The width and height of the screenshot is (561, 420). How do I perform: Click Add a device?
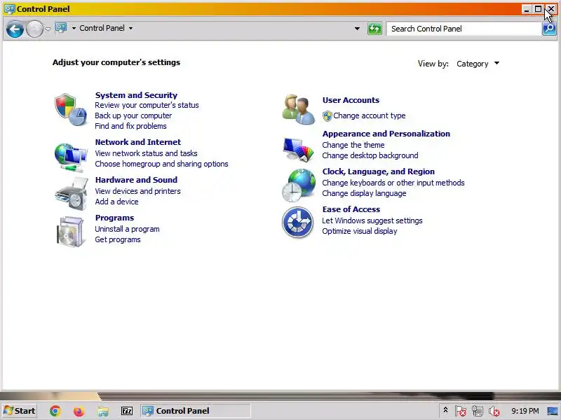116,202
